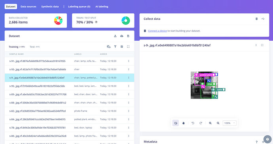
Task: Zoom in on the sample image
Action: tap(210, 123)
